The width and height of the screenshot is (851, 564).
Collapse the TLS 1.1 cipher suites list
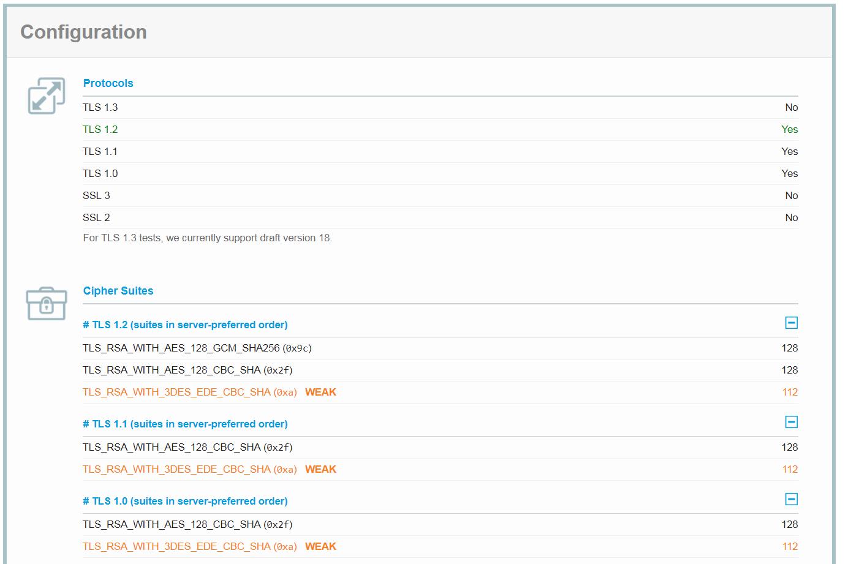coord(791,422)
